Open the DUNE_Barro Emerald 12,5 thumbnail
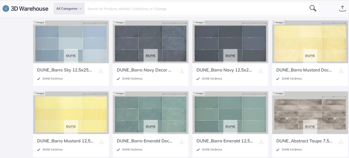 [x=230, y=113]
